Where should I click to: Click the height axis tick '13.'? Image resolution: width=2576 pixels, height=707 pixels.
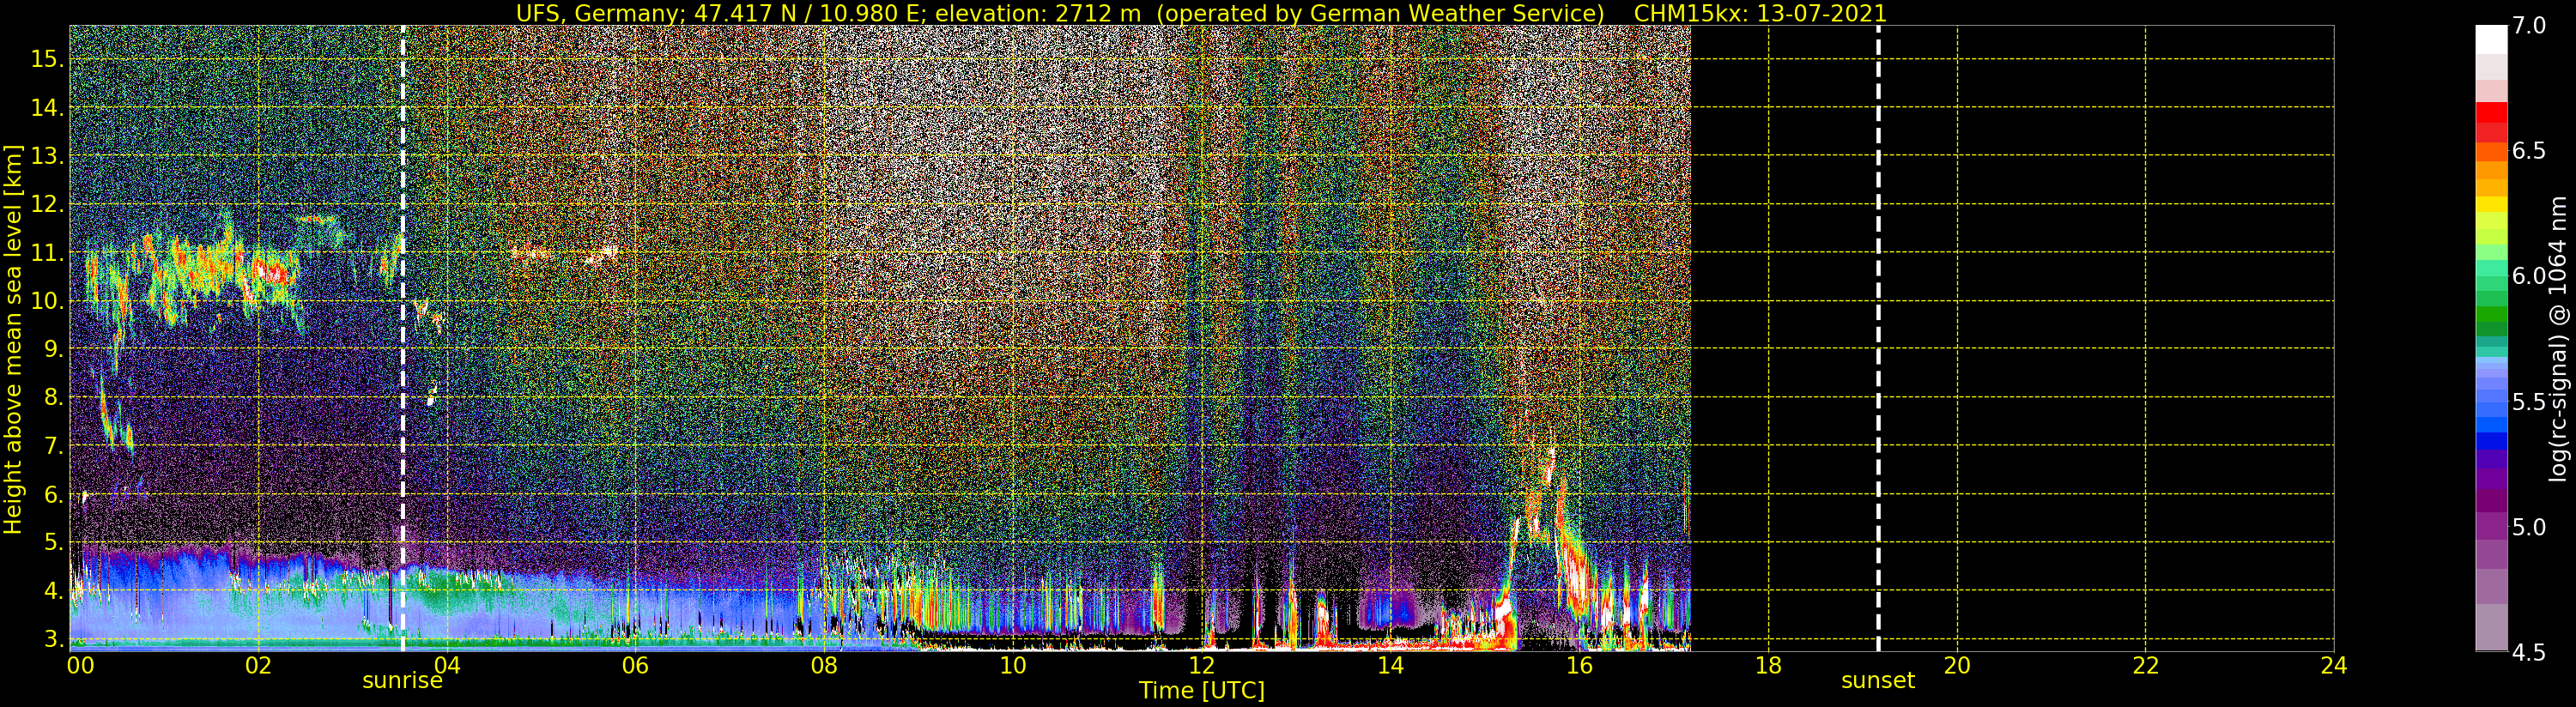47,156
